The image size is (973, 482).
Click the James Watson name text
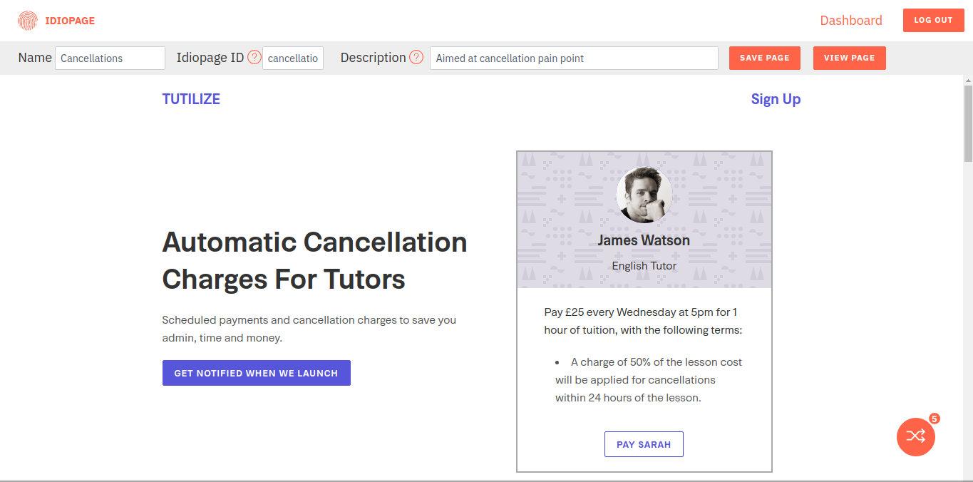click(644, 240)
